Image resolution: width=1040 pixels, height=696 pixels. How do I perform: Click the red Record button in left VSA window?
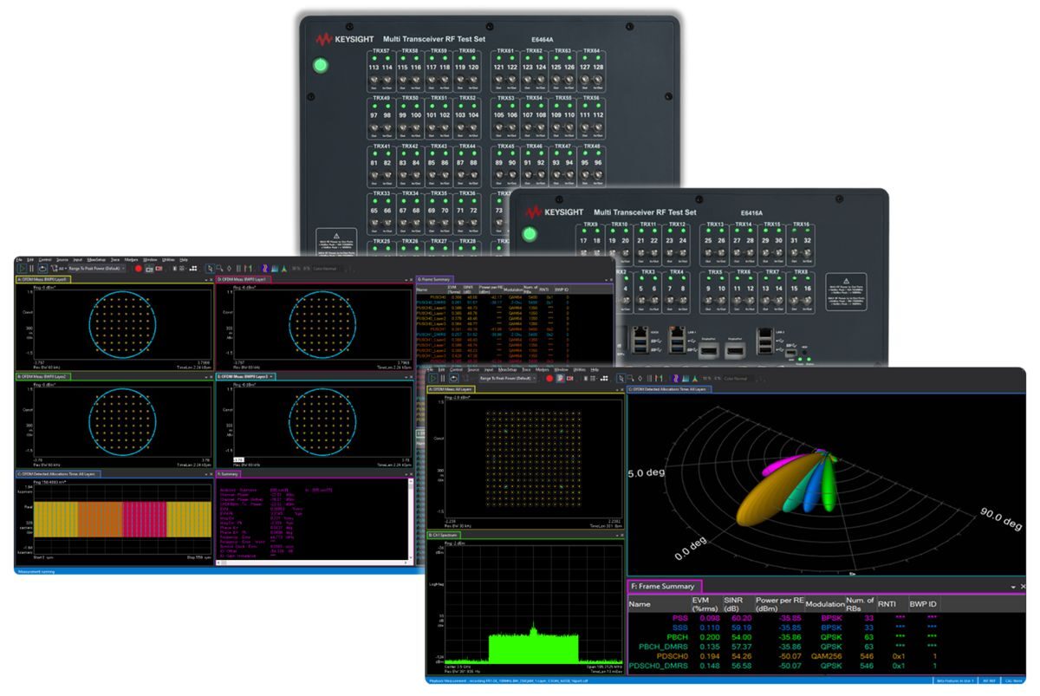coord(138,269)
